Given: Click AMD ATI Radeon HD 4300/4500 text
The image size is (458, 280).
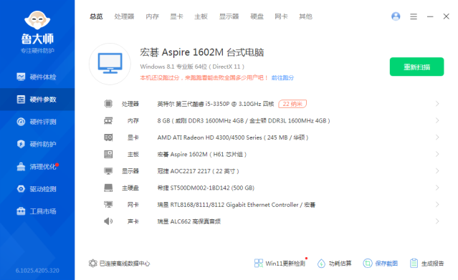Looking at the screenshot, I should (233, 137).
